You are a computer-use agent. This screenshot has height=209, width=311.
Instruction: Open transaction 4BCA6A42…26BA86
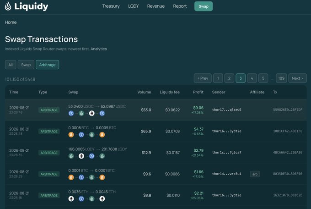point(288,153)
